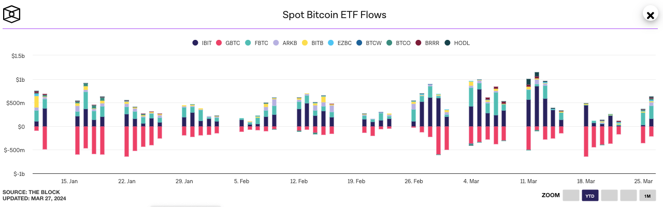663x207 pixels.
Task: Toggle HODL series in legend
Action: point(457,43)
